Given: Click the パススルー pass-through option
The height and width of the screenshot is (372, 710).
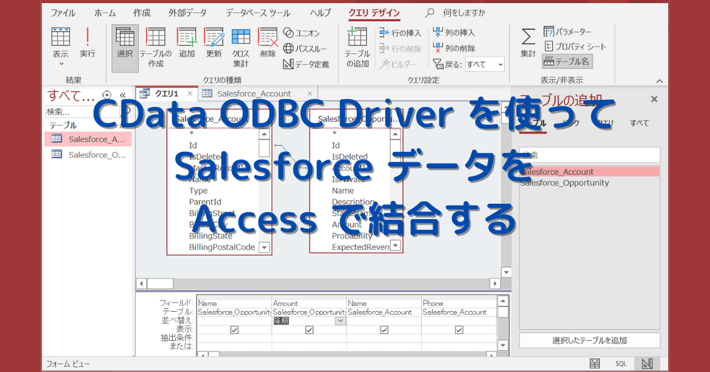Looking at the screenshot, I should tap(305, 48).
